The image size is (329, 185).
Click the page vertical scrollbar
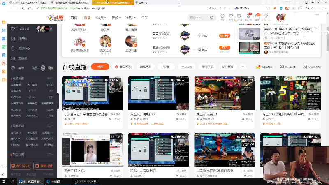(x=327, y=39)
